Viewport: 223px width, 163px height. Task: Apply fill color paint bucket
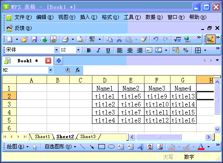172,147
